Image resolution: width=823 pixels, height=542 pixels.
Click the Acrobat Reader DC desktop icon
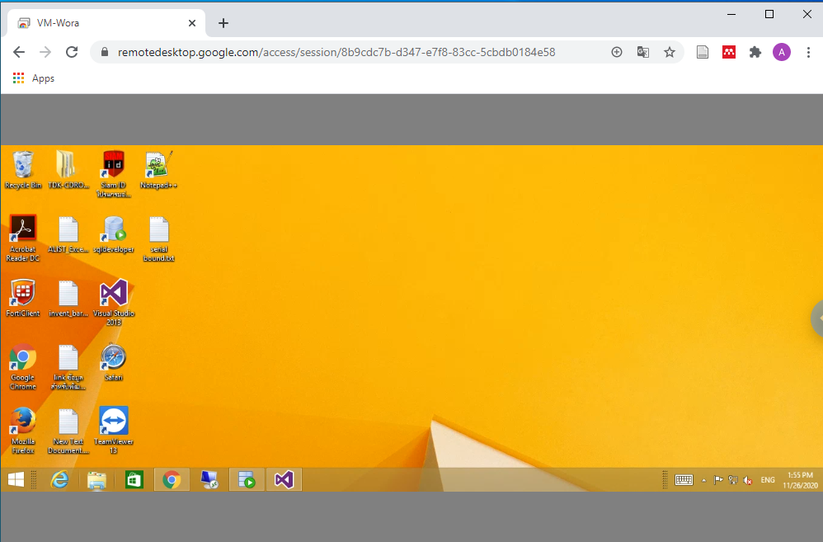[x=23, y=229]
